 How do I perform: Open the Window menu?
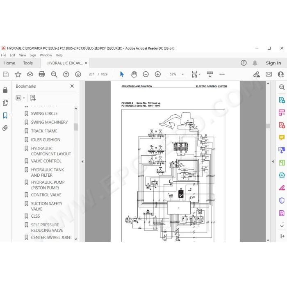pyautogui.click(x=46, y=55)
